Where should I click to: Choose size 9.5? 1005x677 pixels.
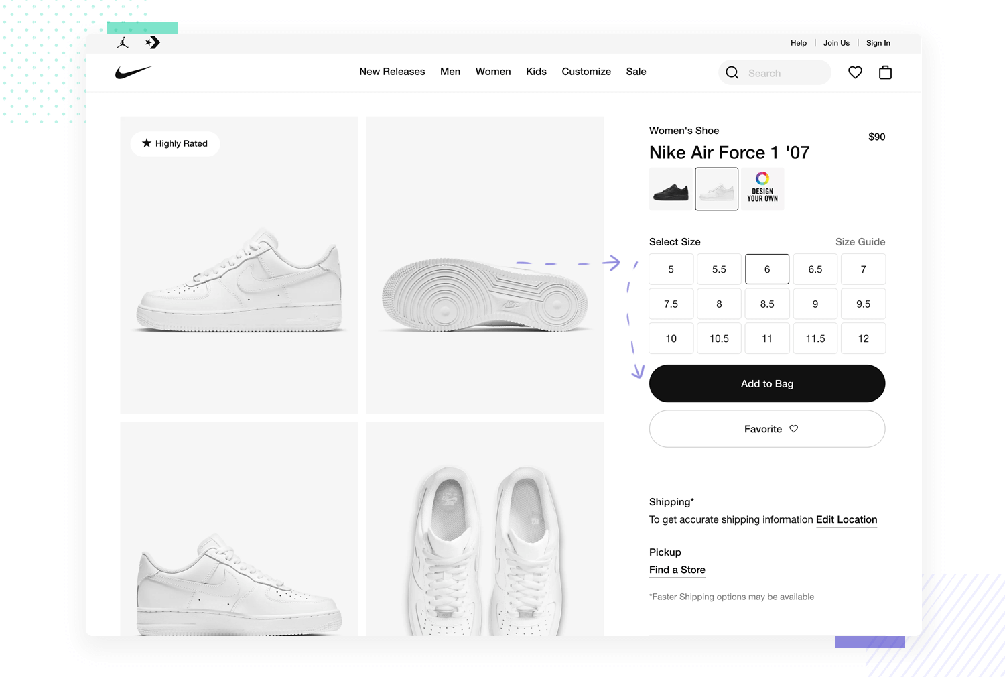(864, 304)
